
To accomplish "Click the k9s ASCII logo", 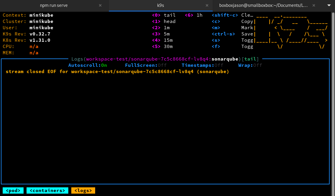I will pyautogui.click(x=291, y=31).
